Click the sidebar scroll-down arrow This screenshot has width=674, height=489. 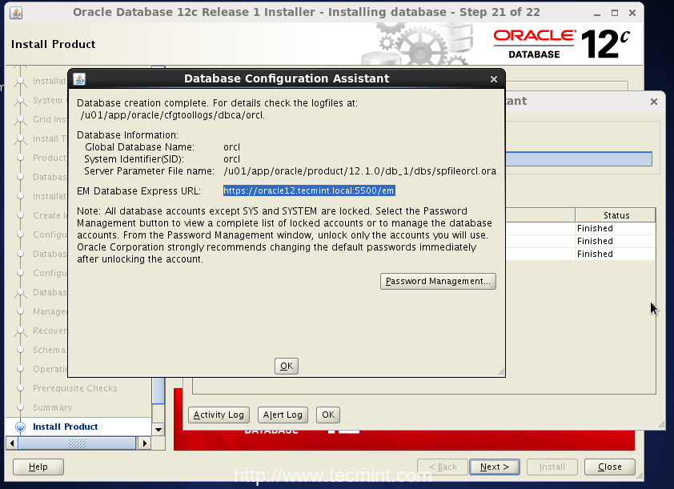pyautogui.click(x=158, y=429)
